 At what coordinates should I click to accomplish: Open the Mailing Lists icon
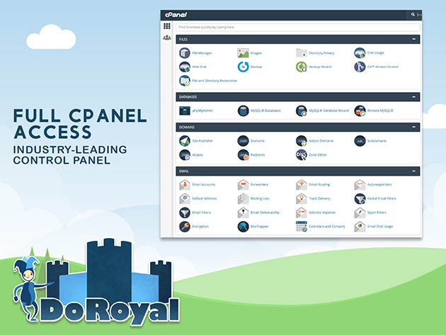243,199
